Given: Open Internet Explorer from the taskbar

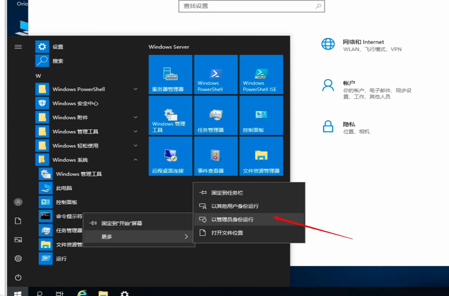Looking at the screenshot, I should tap(82, 293).
